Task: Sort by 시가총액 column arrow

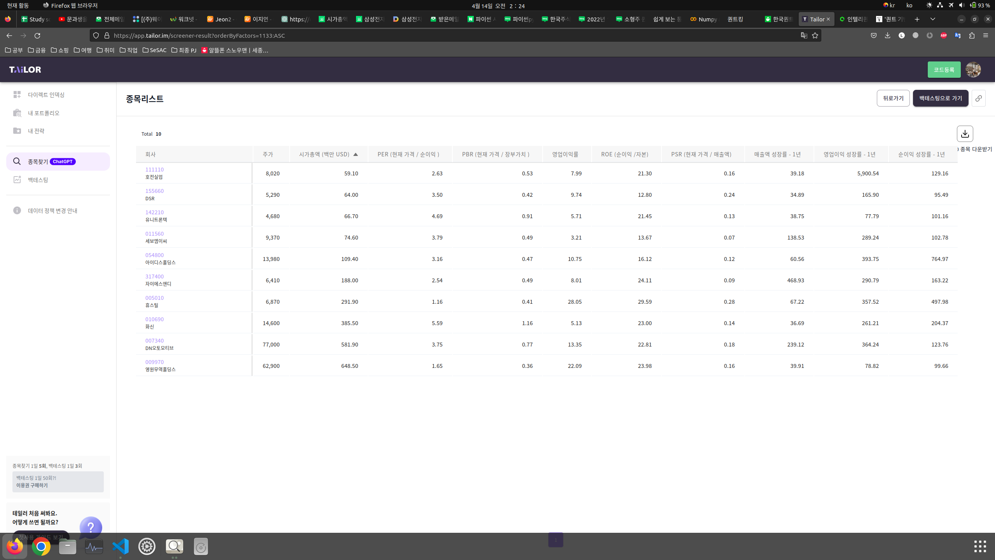Action: click(x=355, y=154)
